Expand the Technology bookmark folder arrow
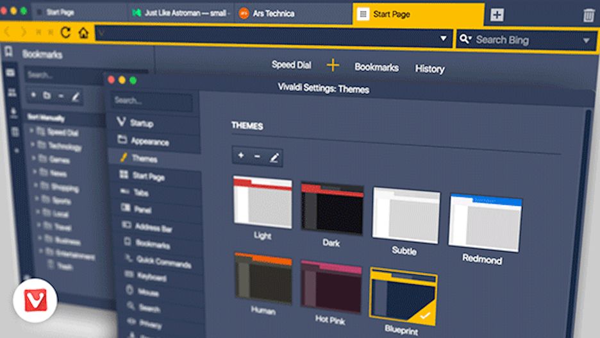Screen dimensions: 600x338 click(33, 144)
